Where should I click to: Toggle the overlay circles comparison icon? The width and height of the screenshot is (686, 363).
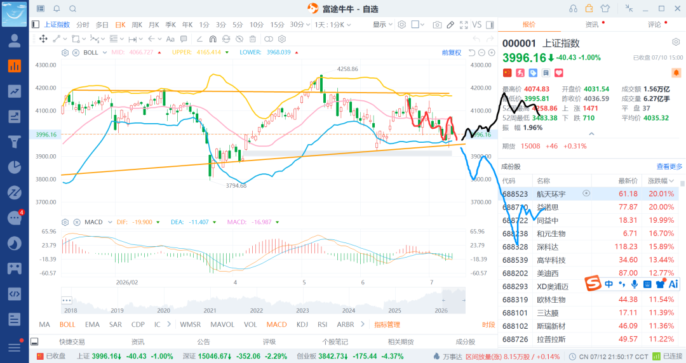tap(269, 39)
